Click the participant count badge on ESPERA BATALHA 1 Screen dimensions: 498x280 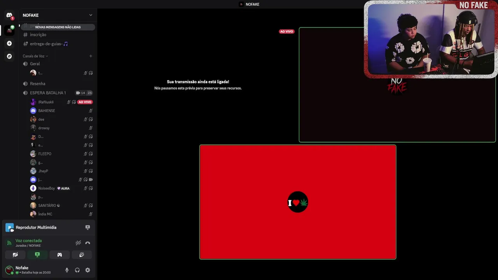point(84,93)
